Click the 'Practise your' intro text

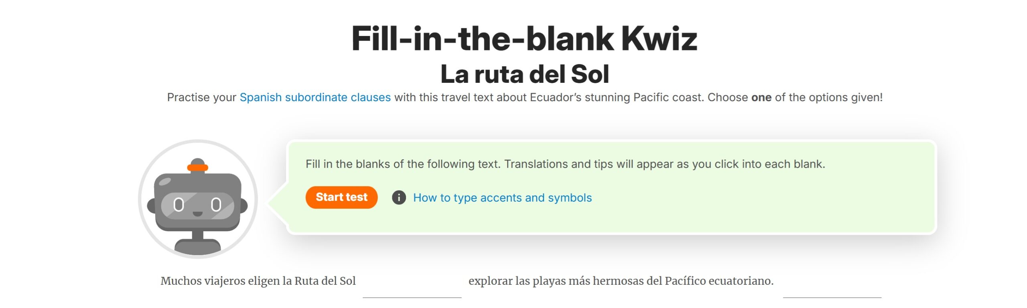pyautogui.click(x=202, y=97)
